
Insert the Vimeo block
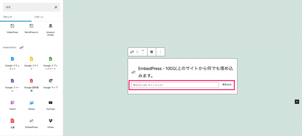50,124
